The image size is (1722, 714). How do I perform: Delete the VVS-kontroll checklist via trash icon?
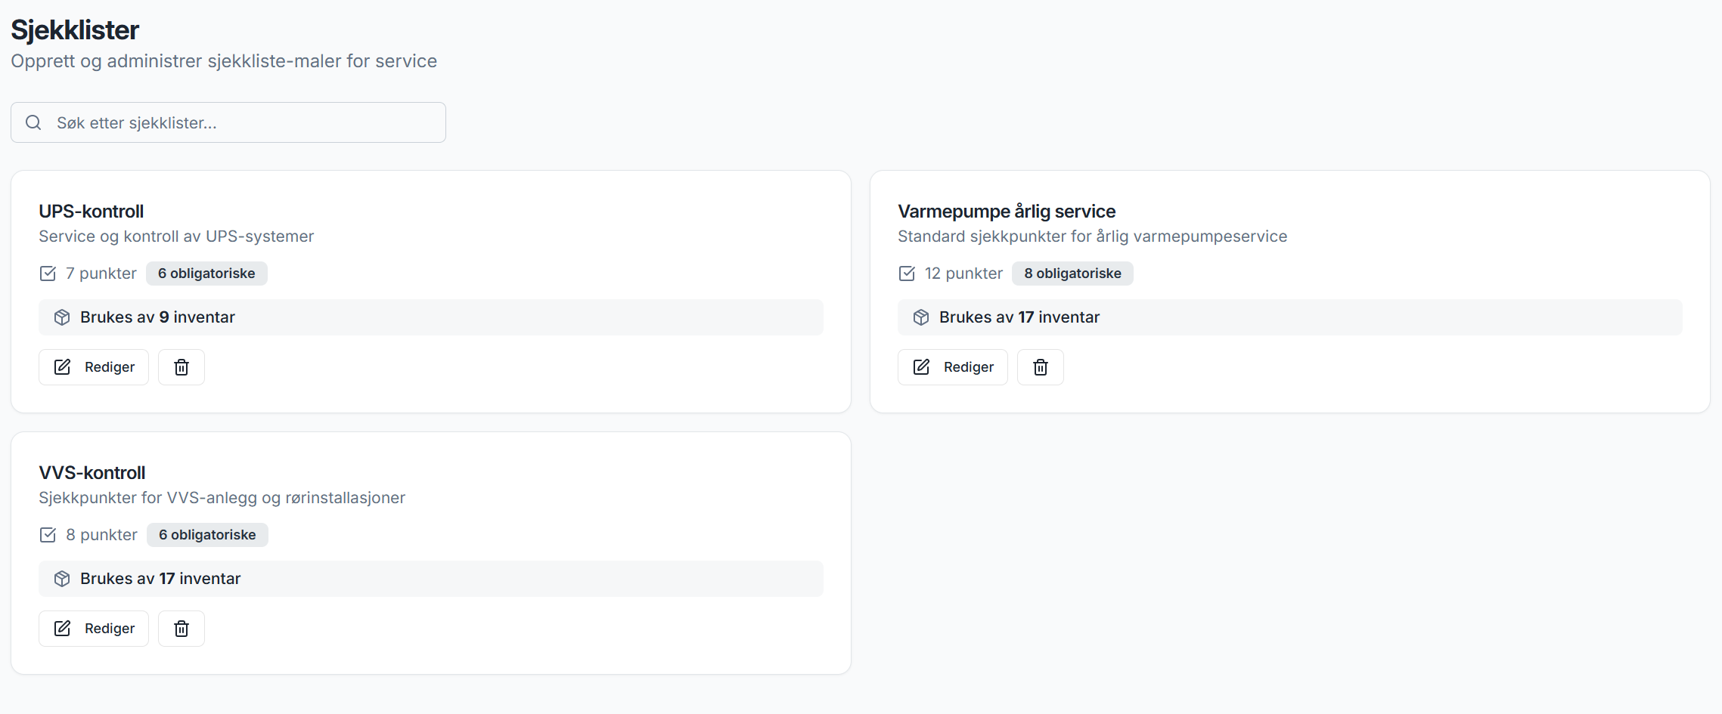pos(182,629)
